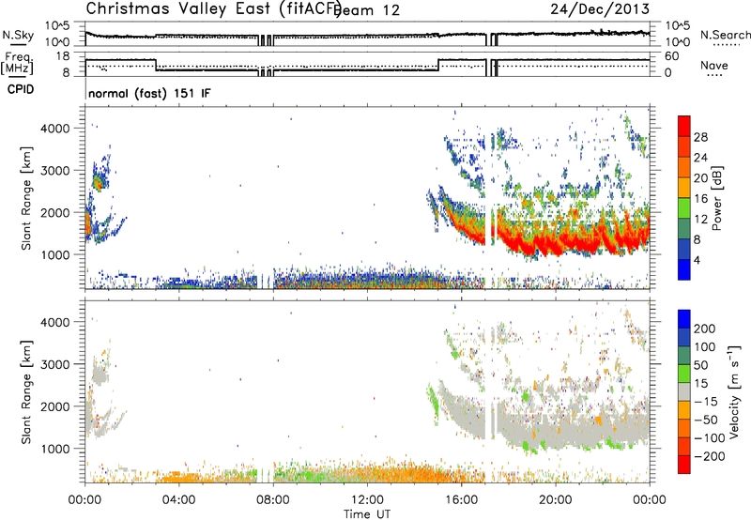Click the '28' tick on power colorbar

[x=700, y=137]
